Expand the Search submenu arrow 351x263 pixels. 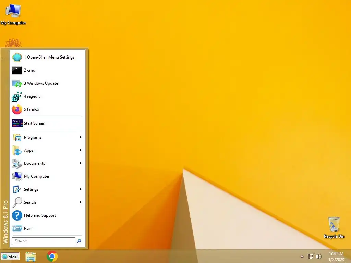point(80,202)
